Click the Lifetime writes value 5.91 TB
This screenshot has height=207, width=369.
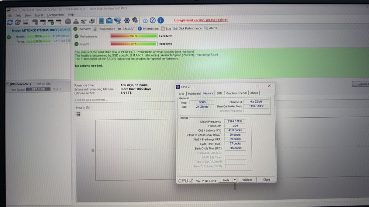(x=126, y=93)
